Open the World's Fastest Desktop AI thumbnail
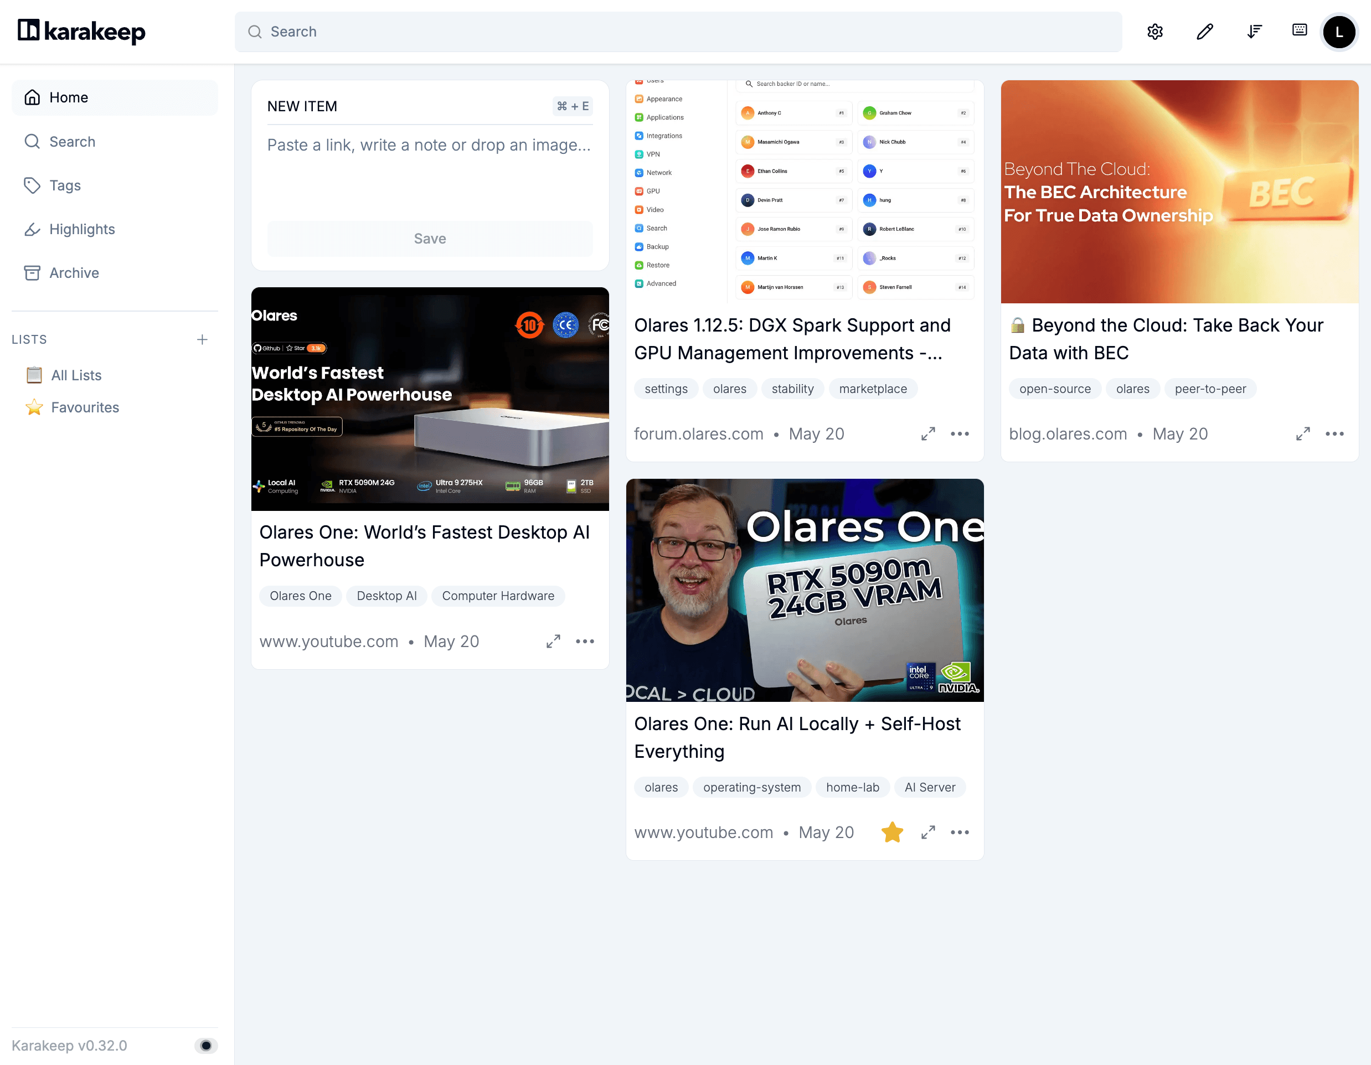This screenshot has height=1065, width=1371. (430, 399)
